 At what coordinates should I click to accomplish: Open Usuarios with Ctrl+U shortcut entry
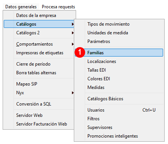119,110
